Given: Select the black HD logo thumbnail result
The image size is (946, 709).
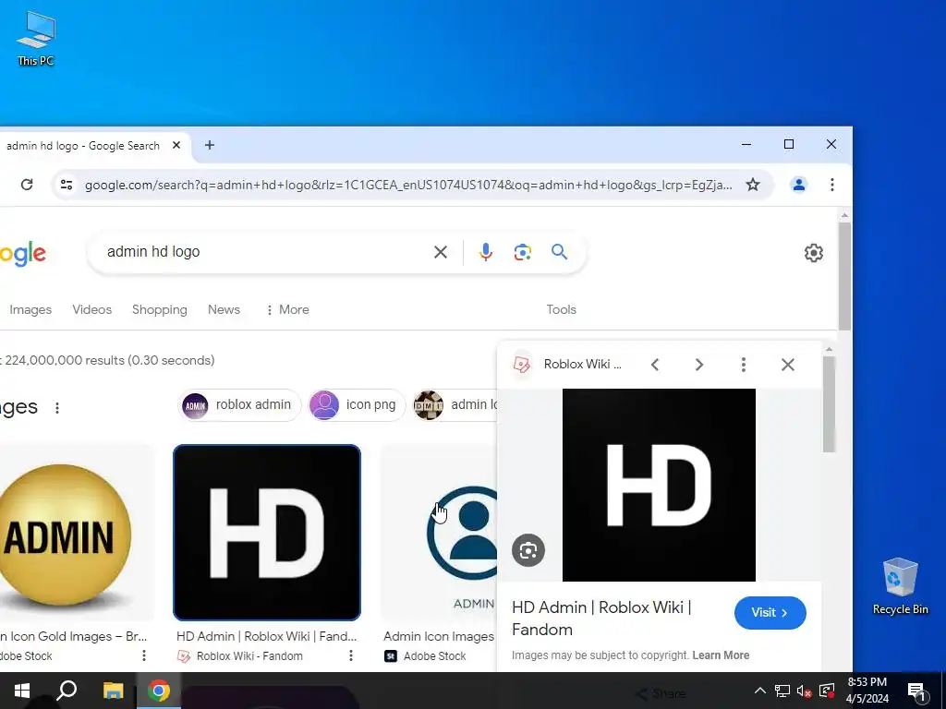Looking at the screenshot, I should 267,533.
